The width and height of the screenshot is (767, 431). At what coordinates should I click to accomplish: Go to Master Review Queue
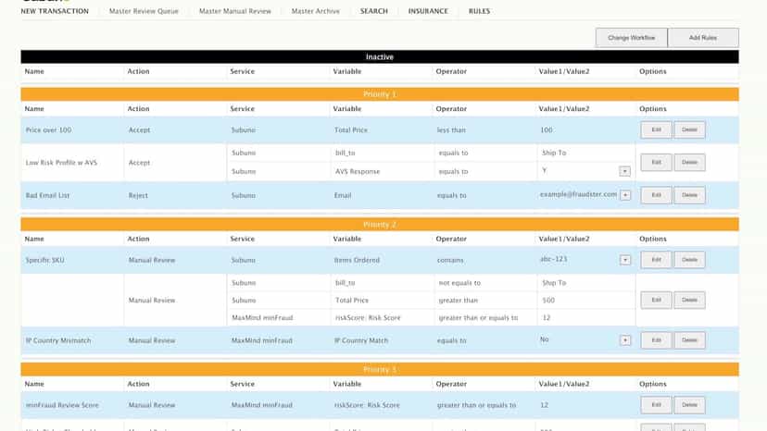pos(144,11)
